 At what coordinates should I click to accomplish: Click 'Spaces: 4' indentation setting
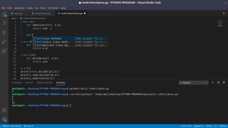coord(199,126)
